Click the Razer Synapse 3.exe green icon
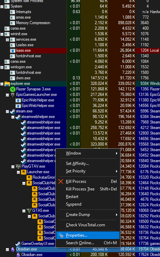The width and height of the screenshot is (160, 257). tap(13, 89)
